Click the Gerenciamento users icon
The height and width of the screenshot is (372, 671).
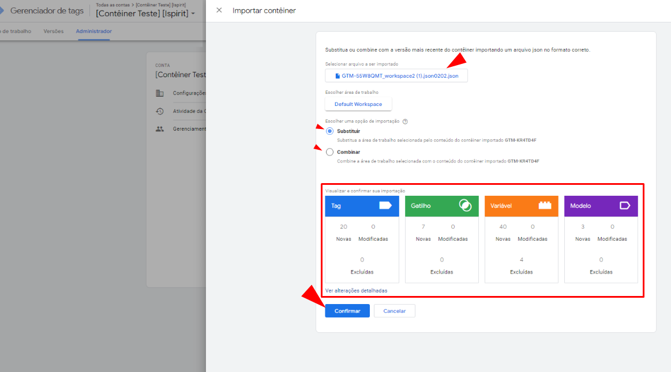point(160,129)
